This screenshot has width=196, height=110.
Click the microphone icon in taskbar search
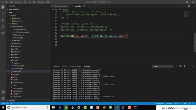click(47, 107)
